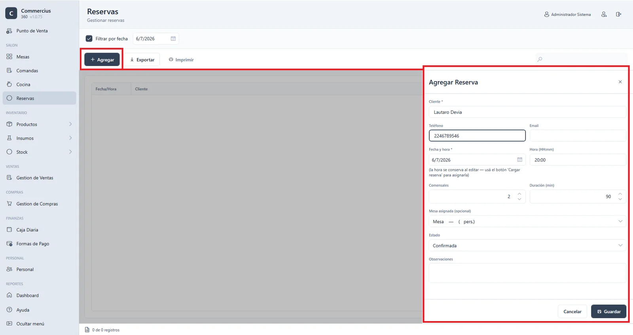Open the Fecha y hora calendar picker
This screenshot has width=633, height=335.
[x=520, y=160]
